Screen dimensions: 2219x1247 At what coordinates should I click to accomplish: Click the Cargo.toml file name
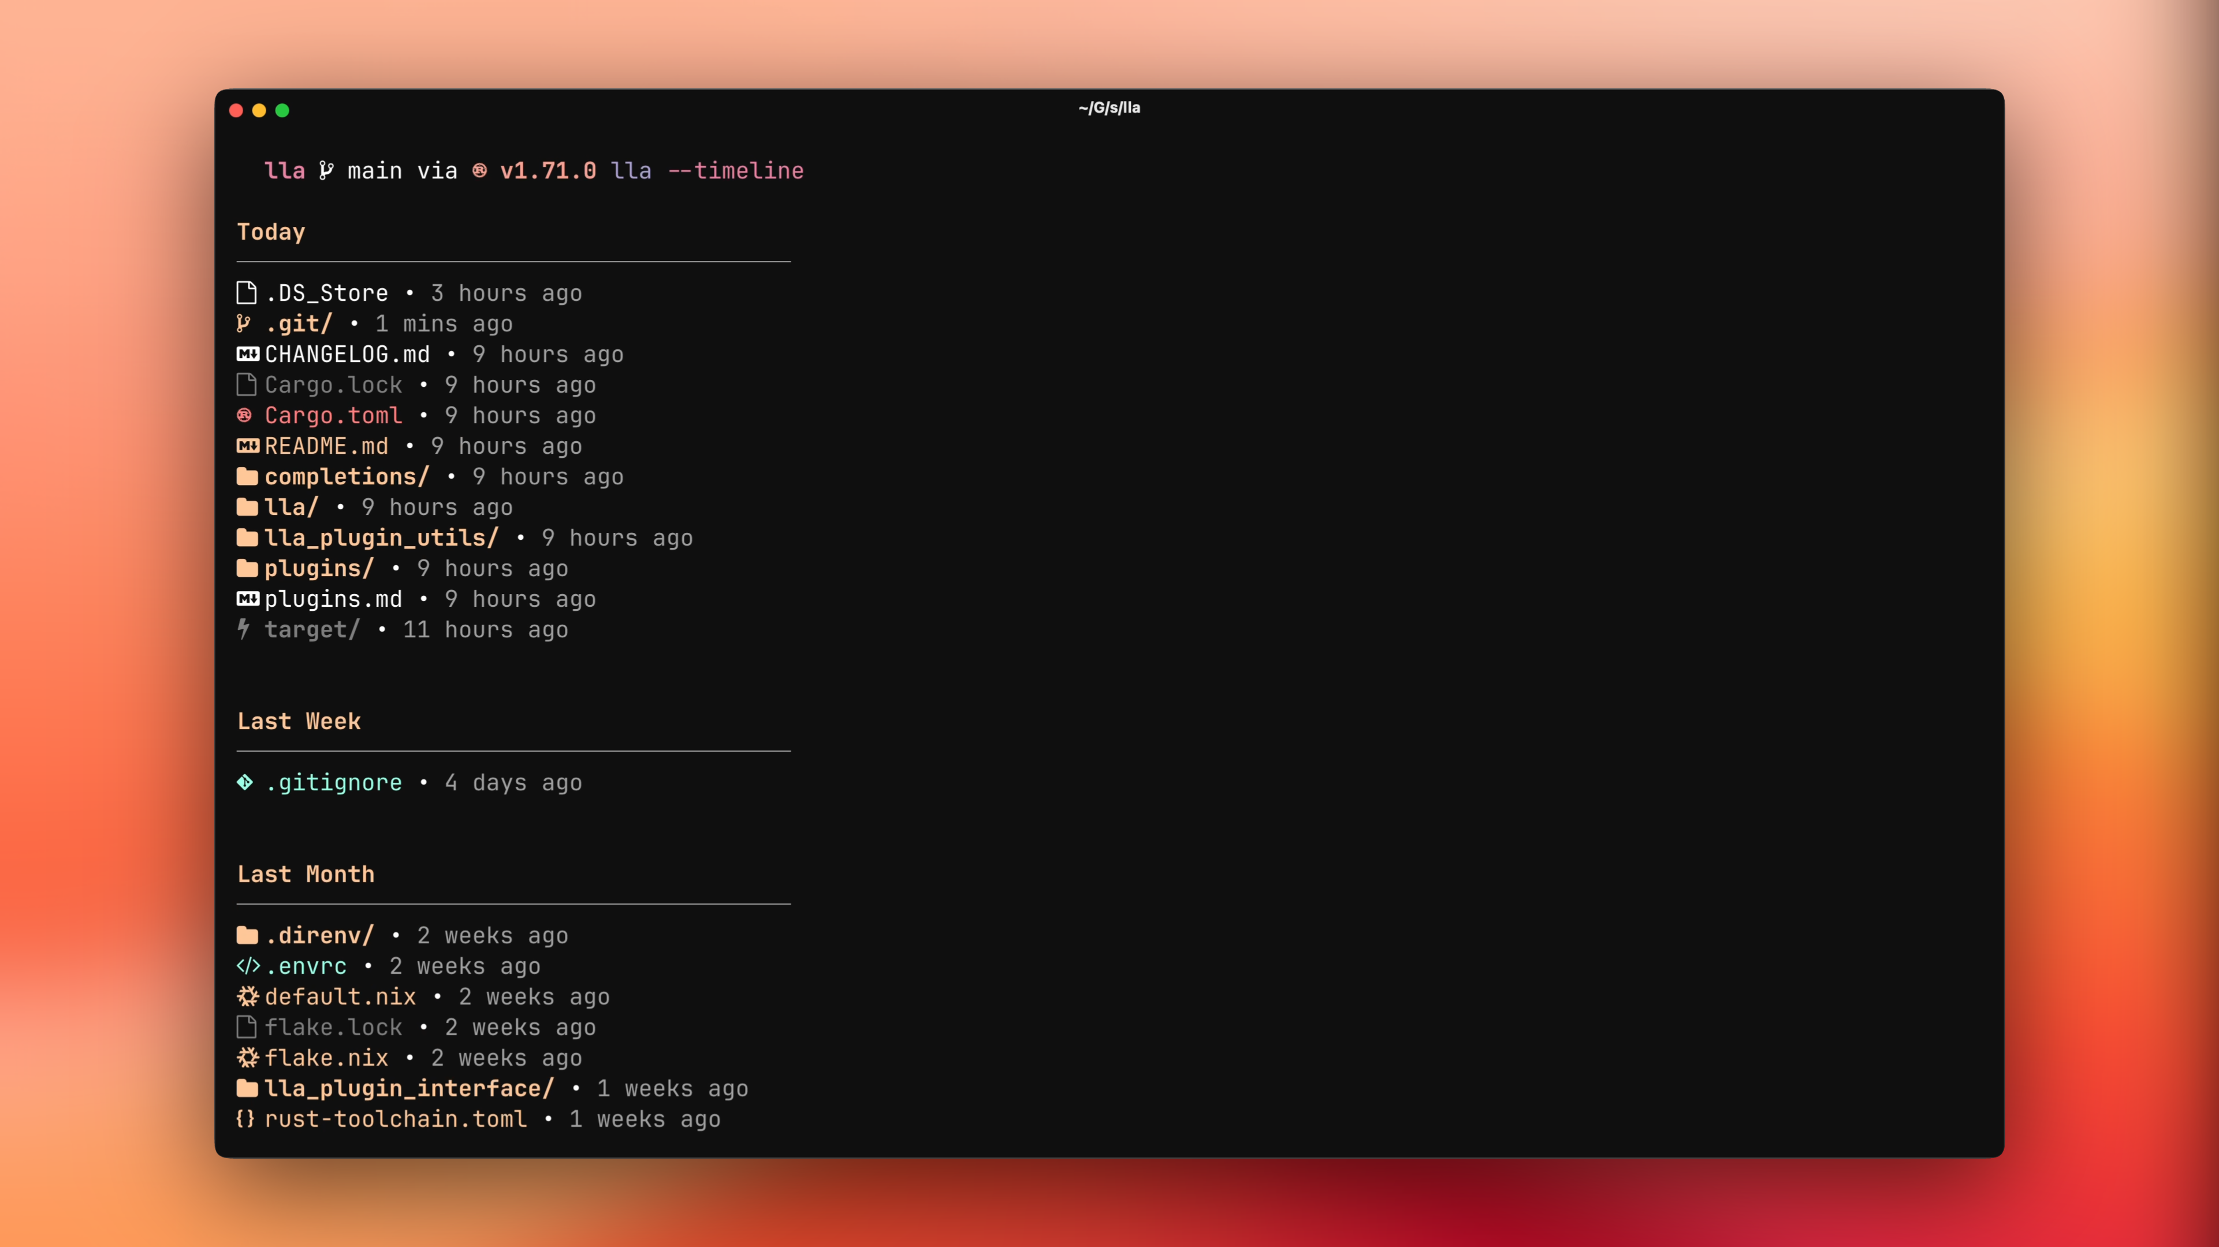(333, 415)
